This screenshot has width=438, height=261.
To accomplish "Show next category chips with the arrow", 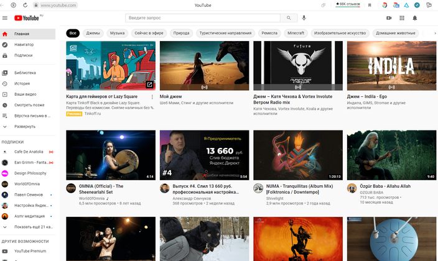I will point(435,33).
